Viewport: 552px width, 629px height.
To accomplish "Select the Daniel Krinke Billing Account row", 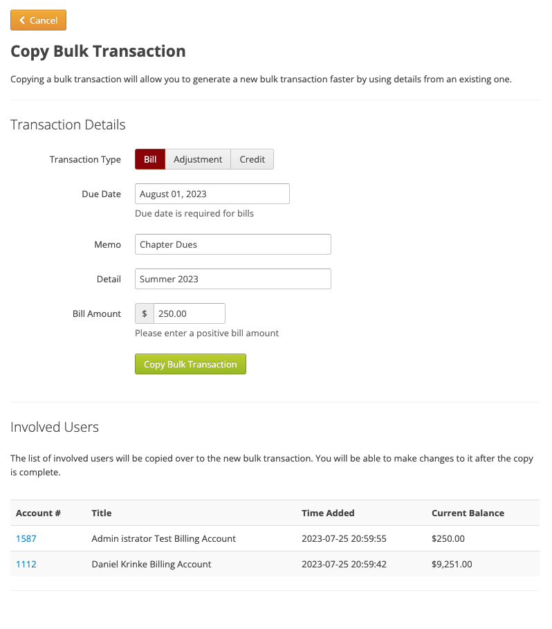I will coord(151,564).
